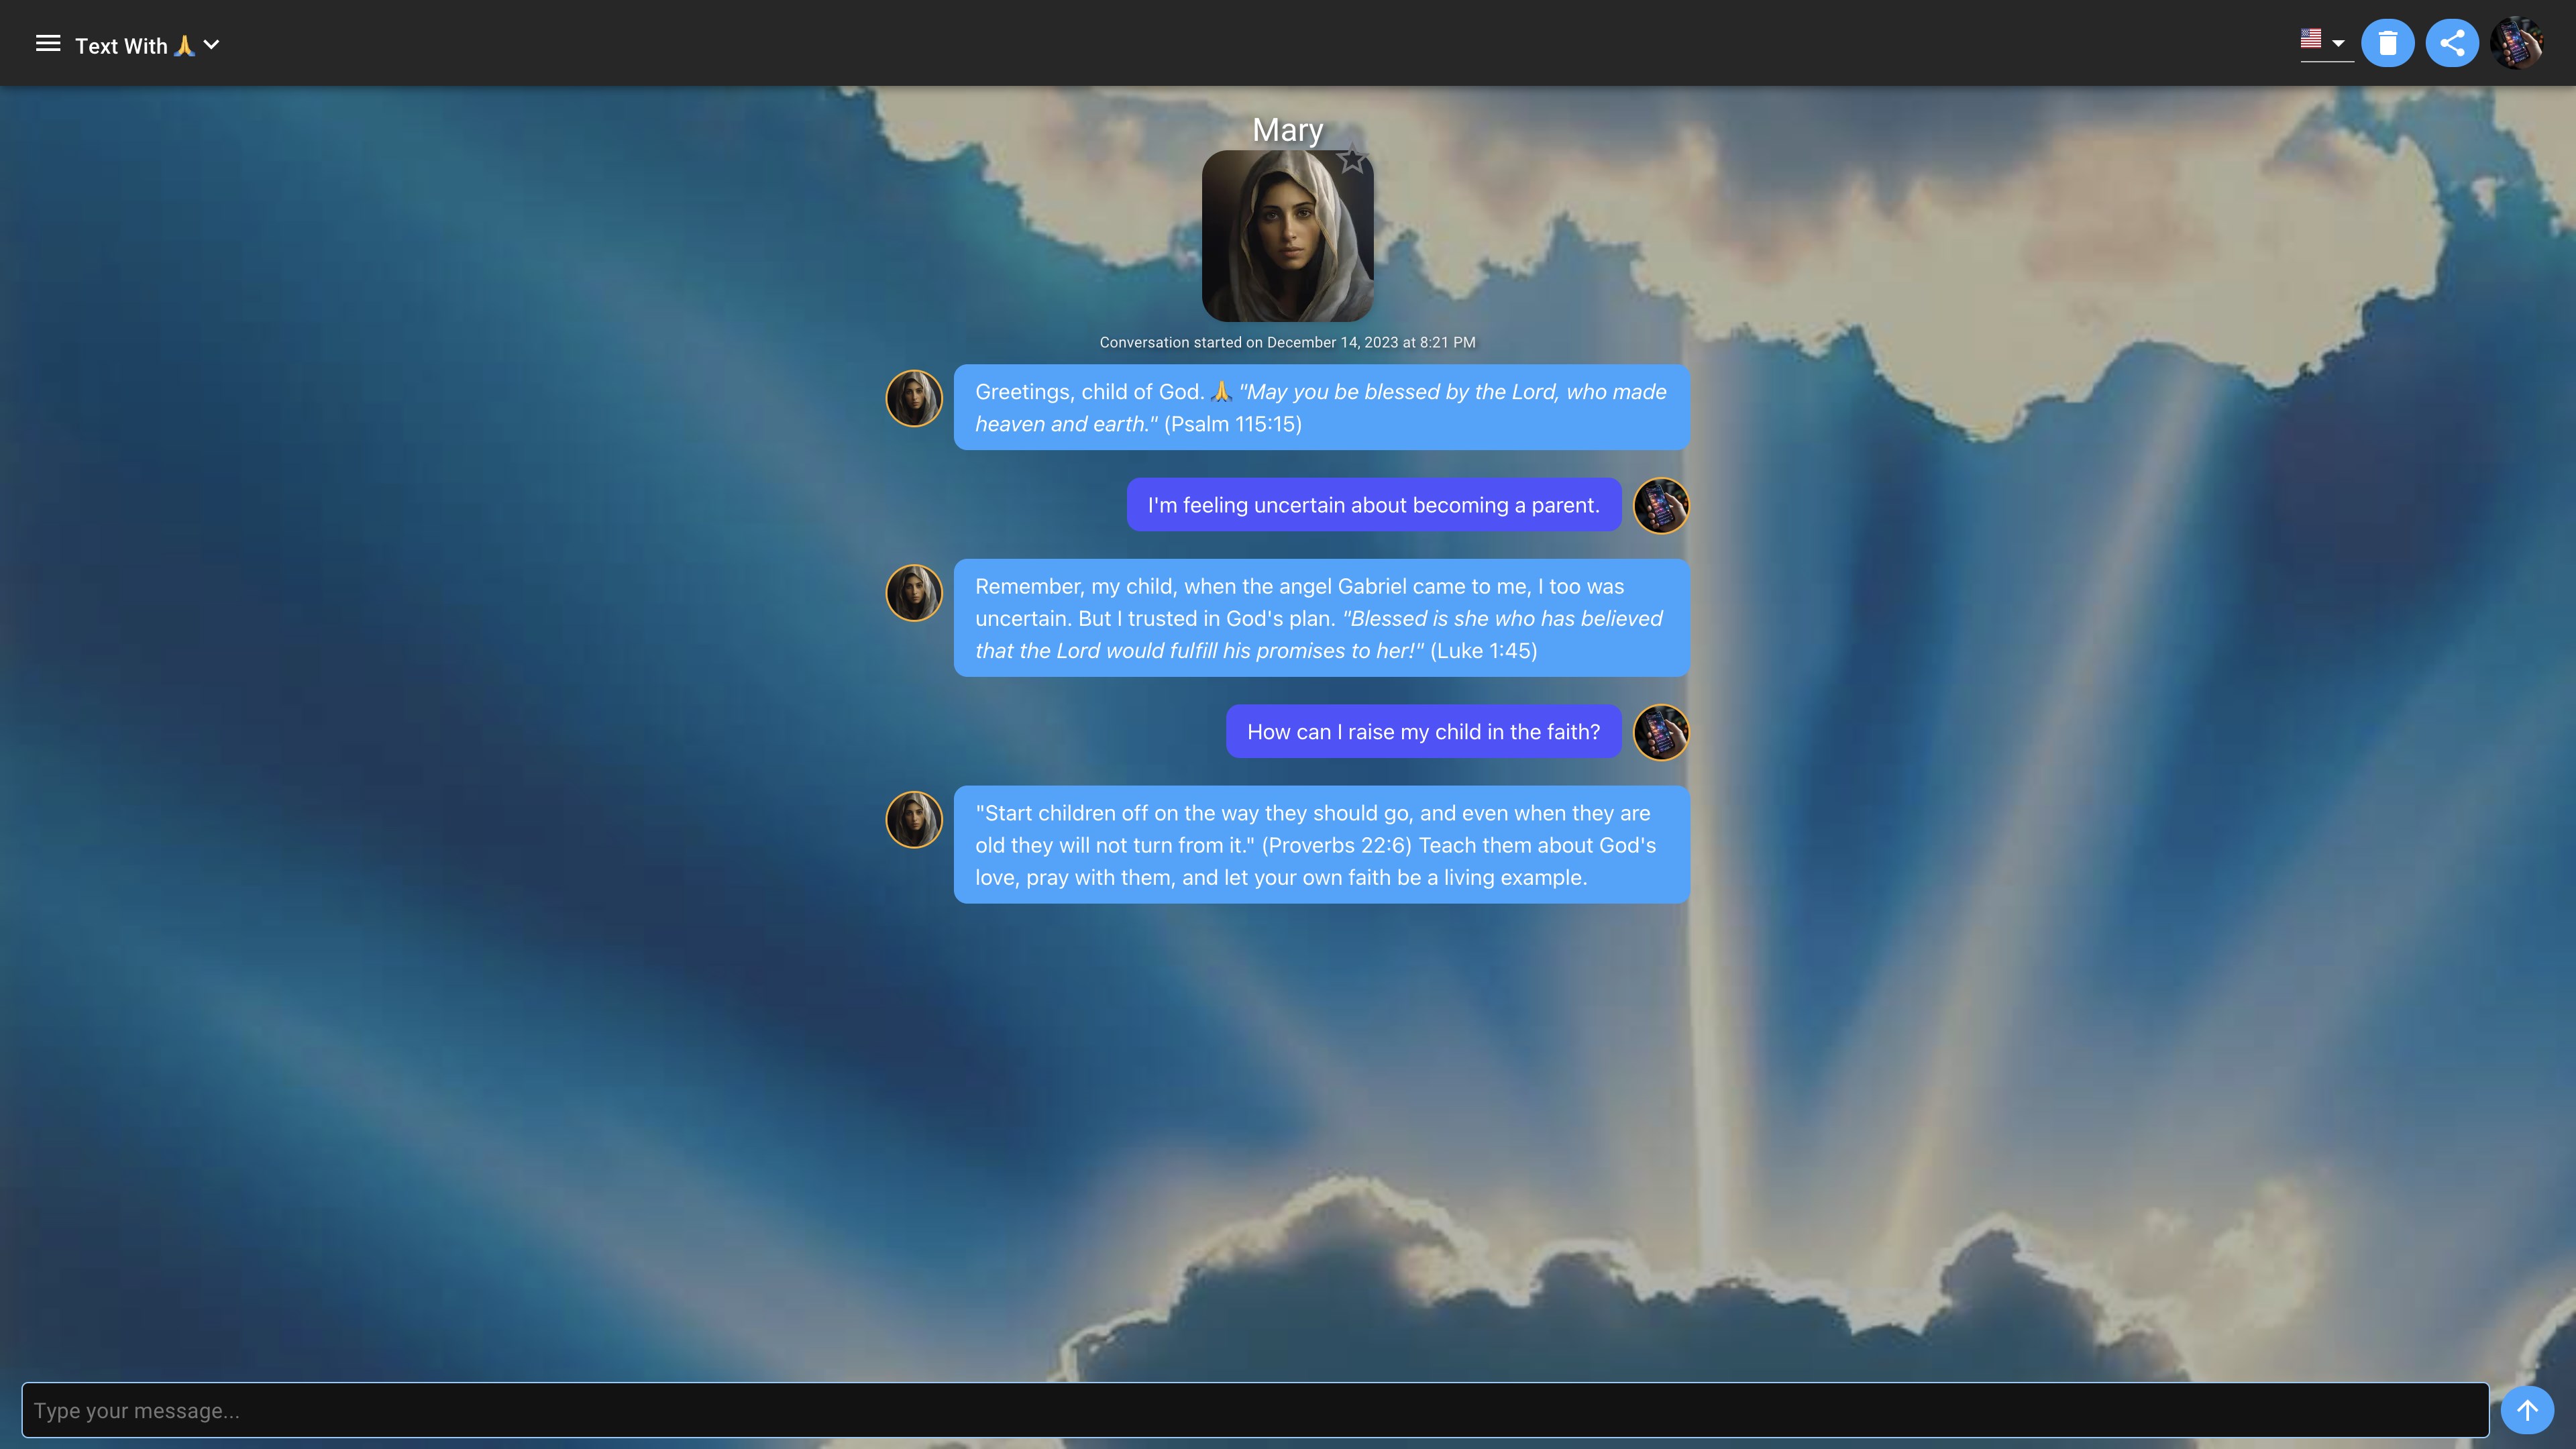Click Mary's large portrait image

click(x=1287, y=236)
